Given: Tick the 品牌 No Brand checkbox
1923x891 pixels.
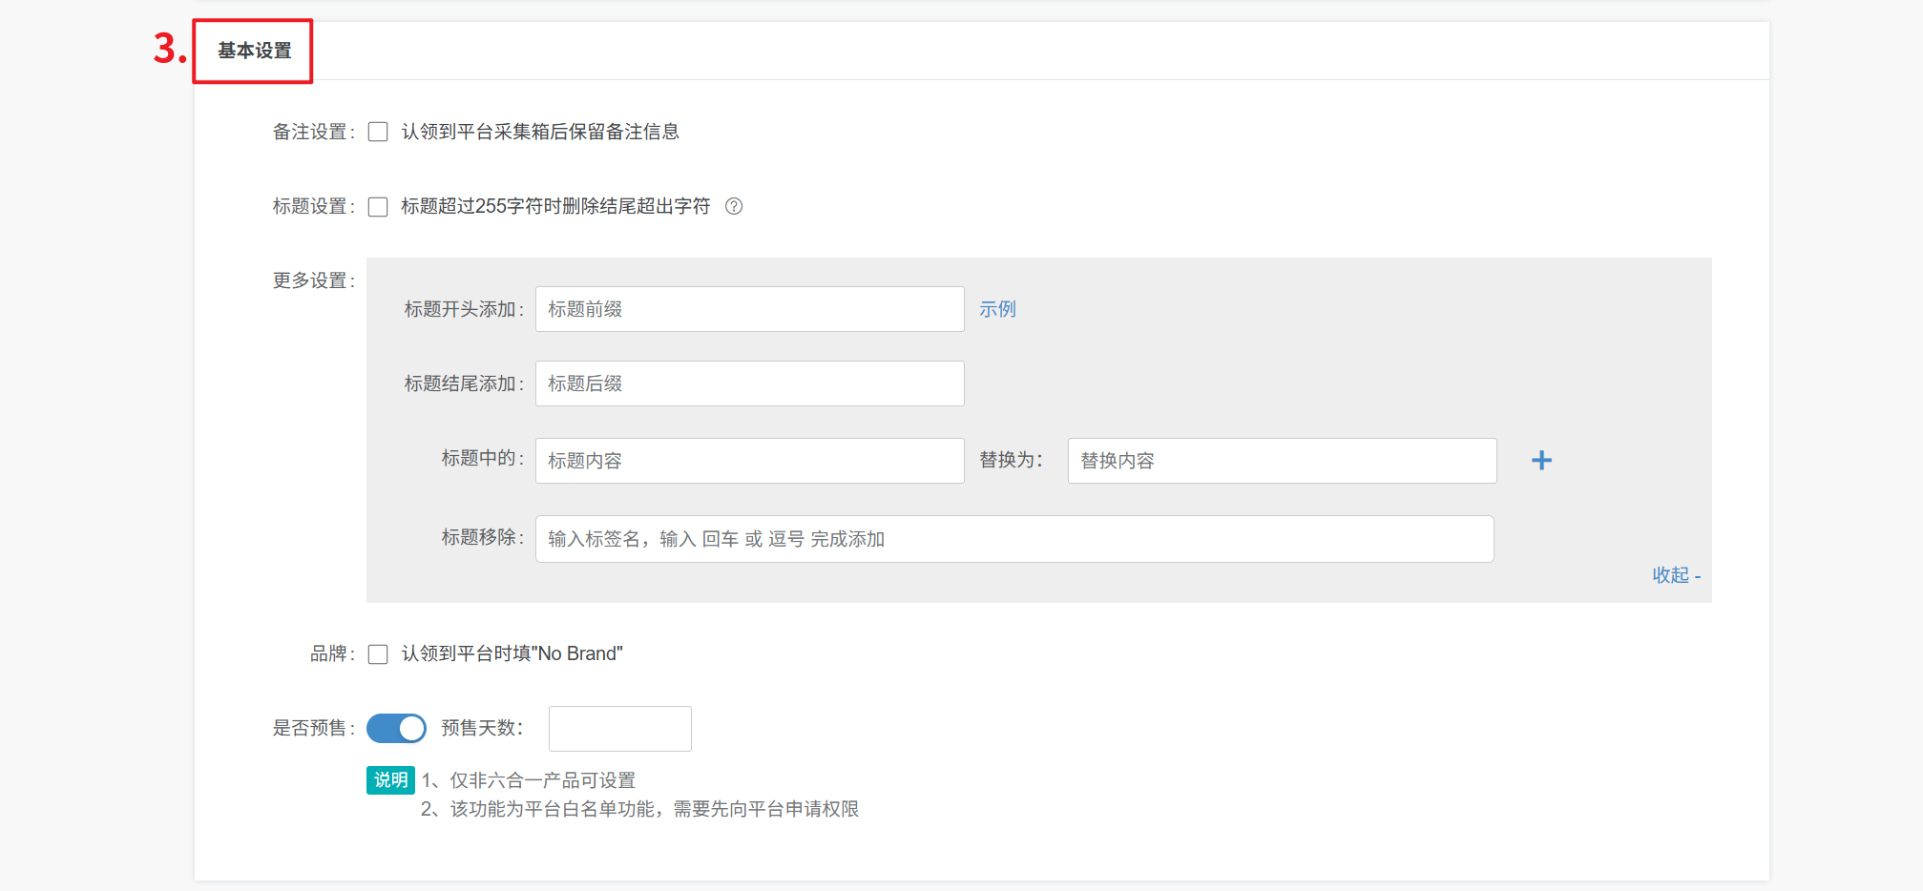Looking at the screenshot, I should coord(378,654).
